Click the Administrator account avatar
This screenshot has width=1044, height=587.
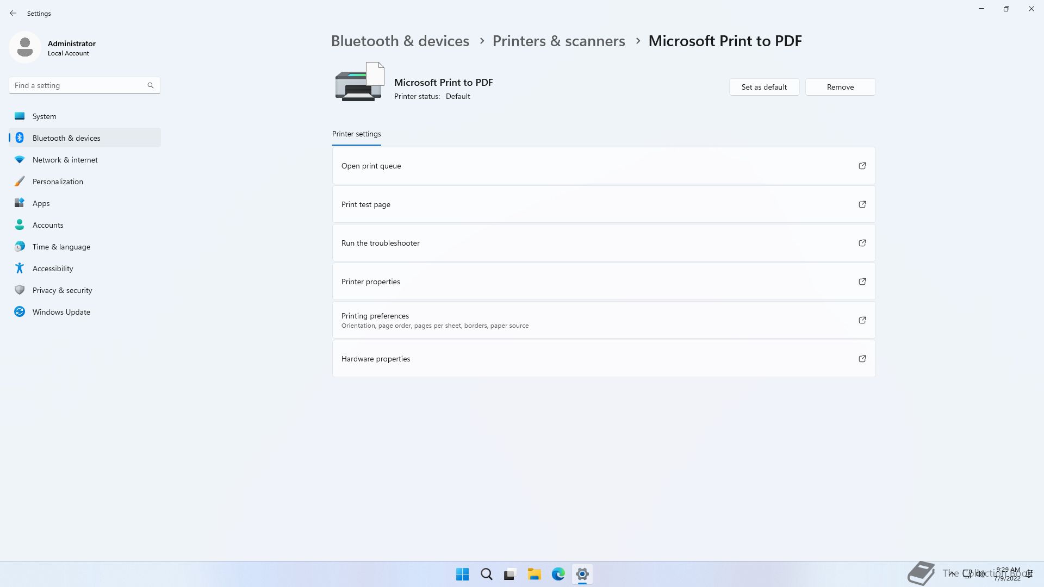coord(25,47)
